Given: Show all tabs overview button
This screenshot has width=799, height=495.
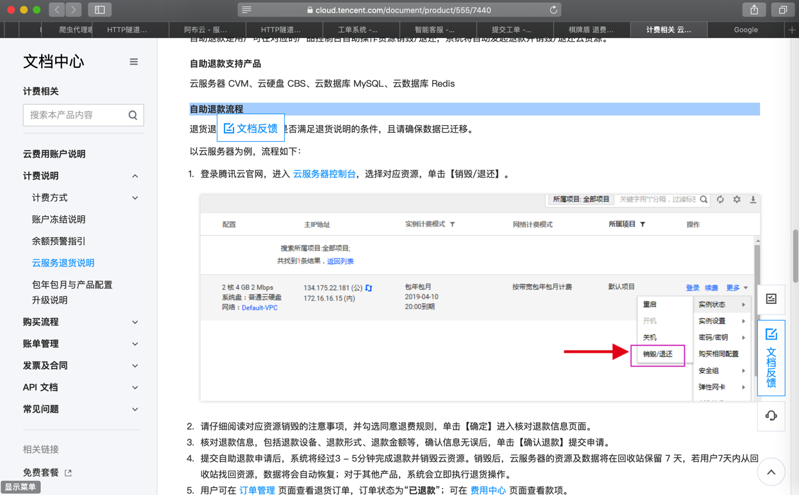Looking at the screenshot, I should tap(783, 10).
